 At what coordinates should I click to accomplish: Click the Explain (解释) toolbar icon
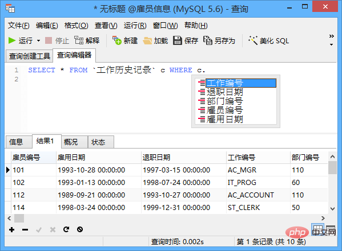pyautogui.click(x=79, y=40)
